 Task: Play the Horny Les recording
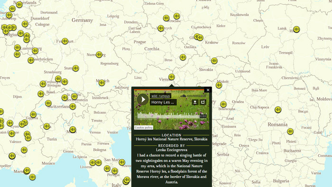143,99
